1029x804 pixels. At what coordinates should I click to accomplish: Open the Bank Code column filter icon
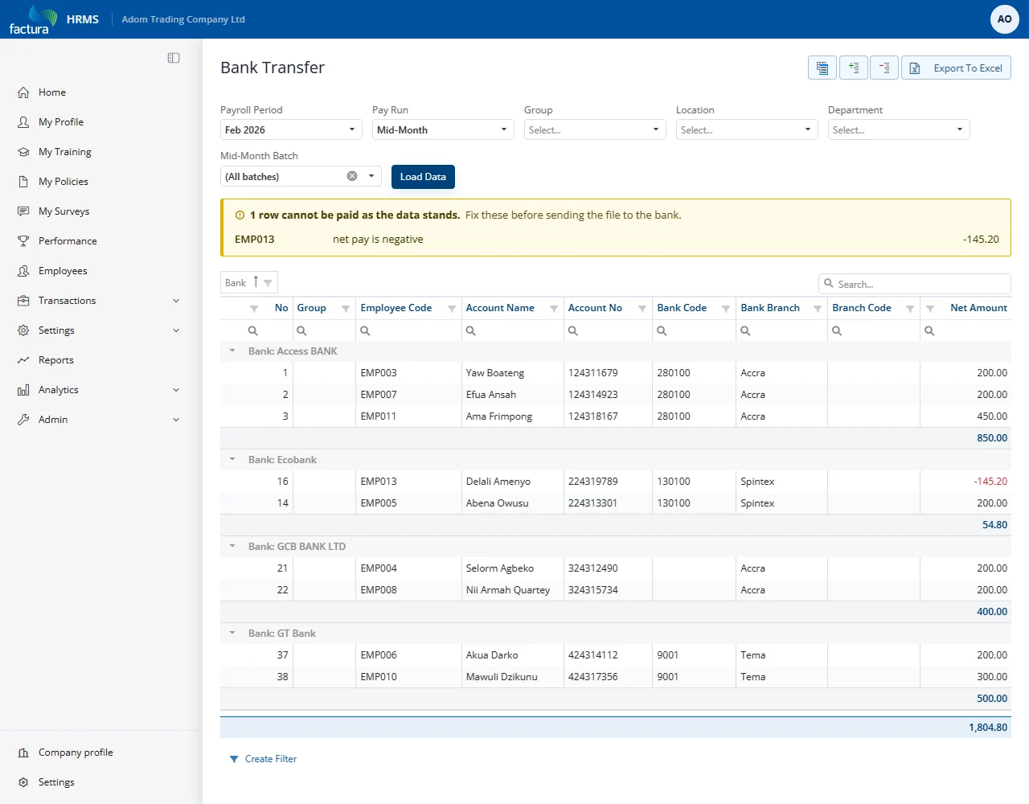(x=726, y=309)
